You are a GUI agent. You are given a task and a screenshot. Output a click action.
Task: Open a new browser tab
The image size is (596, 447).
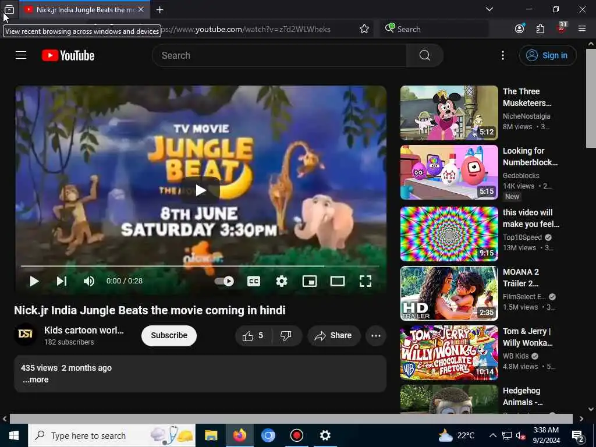tap(159, 10)
